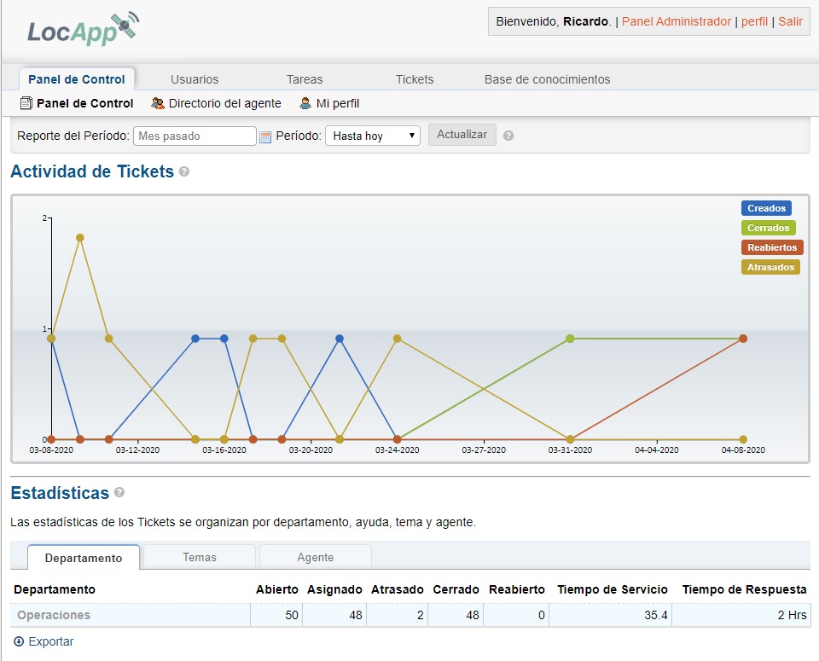Select the Temas statistics tab
Image resolution: width=819 pixels, height=661 pixels.
tap(200, 557)
